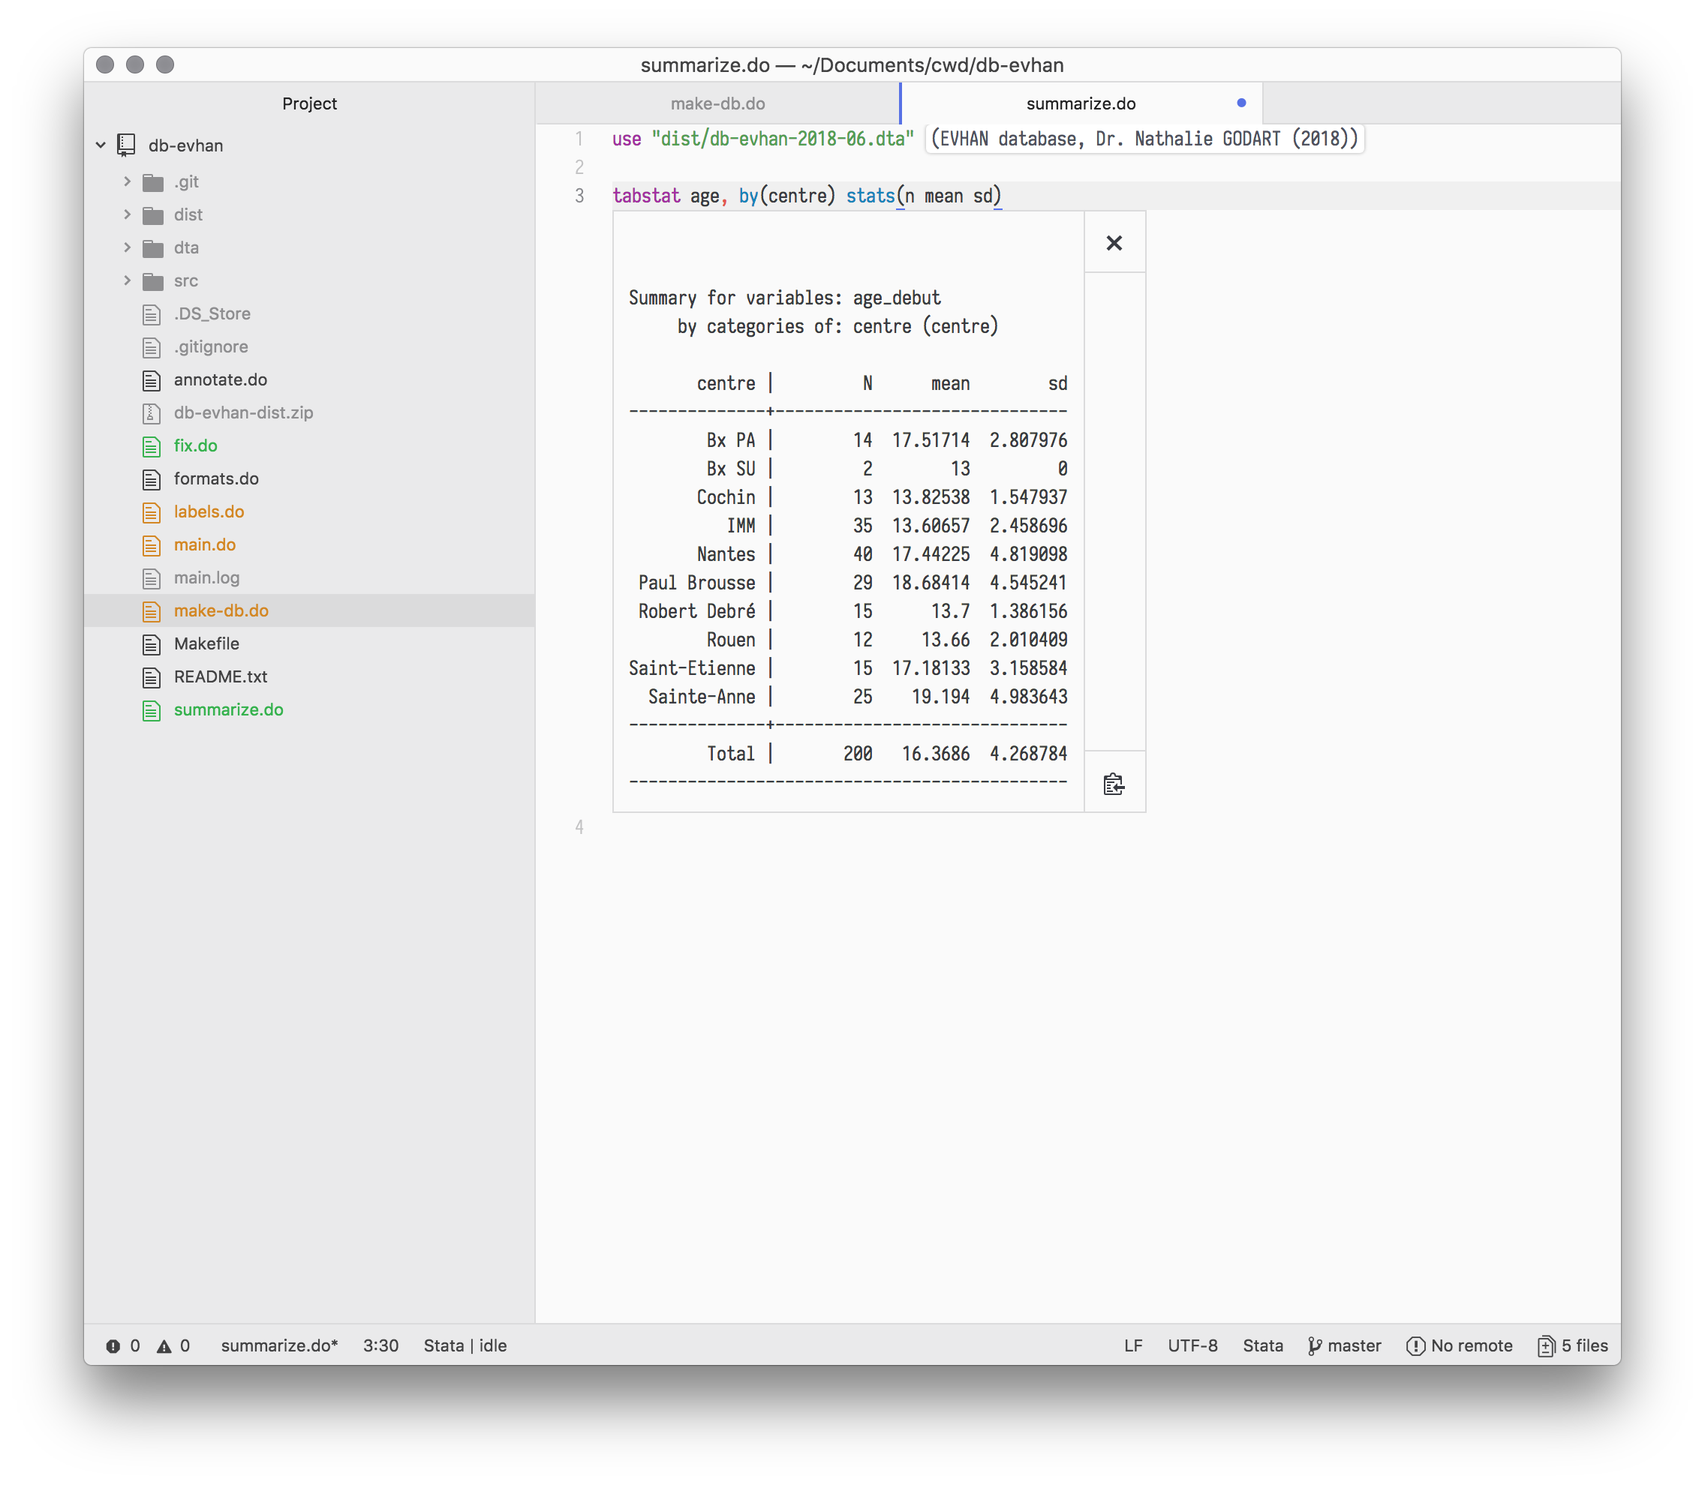Click the copy result clipboard icon
Image resolution: width=1705 pixels, height=1485 pixels.
coord(1114,783)
